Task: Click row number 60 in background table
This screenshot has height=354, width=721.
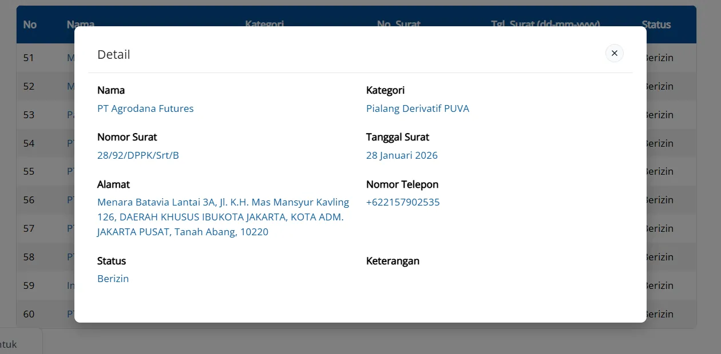Action: pos(29,314)
